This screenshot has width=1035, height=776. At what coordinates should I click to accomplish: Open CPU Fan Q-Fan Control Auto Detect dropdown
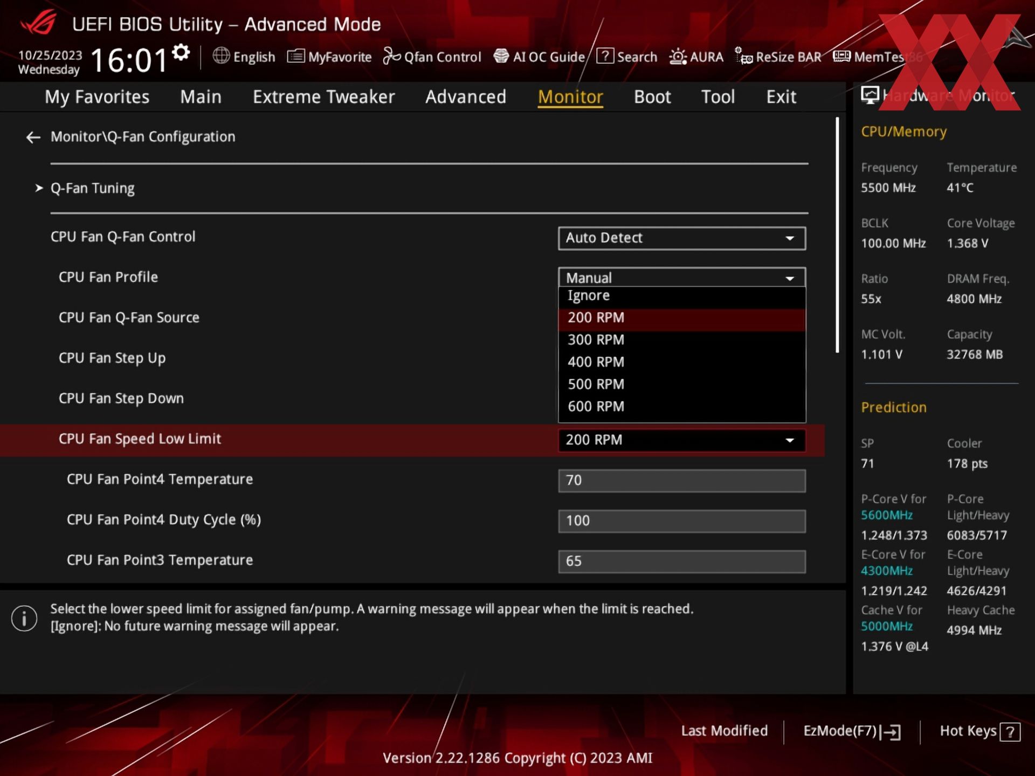(x=682, y=238)
